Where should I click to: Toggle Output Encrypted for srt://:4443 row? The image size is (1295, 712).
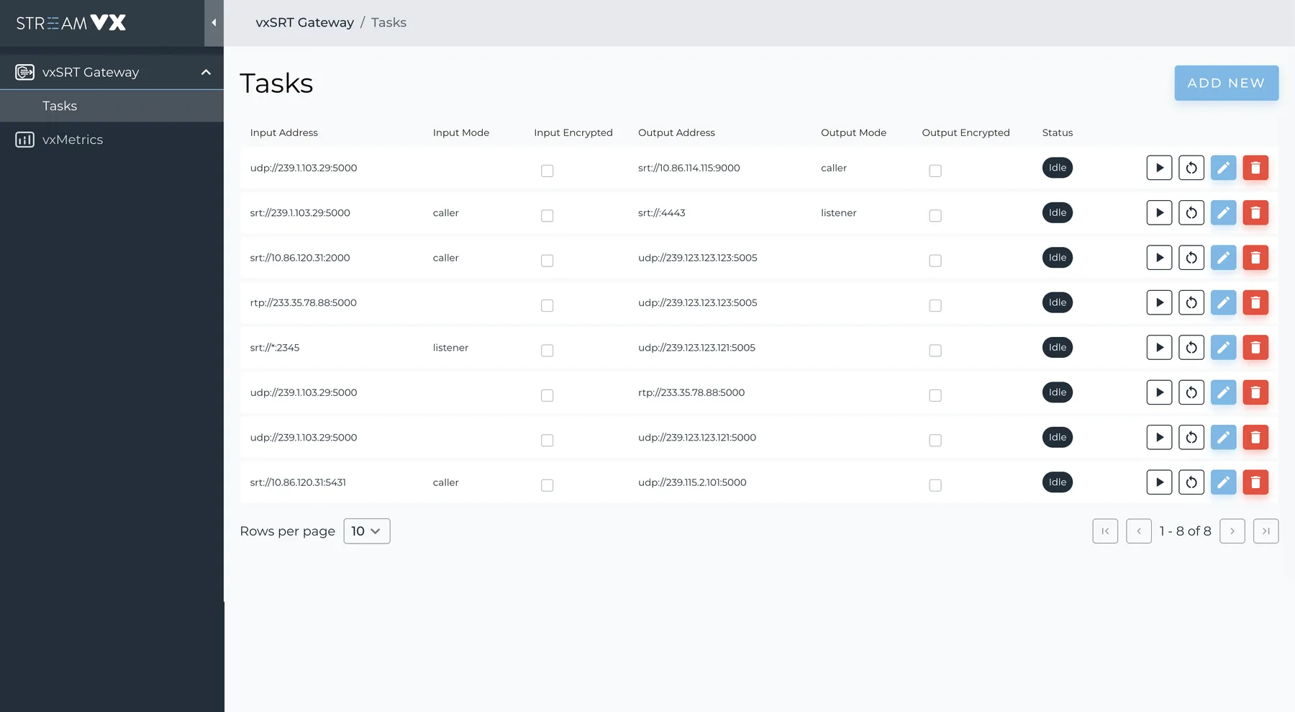click(935, 215)
